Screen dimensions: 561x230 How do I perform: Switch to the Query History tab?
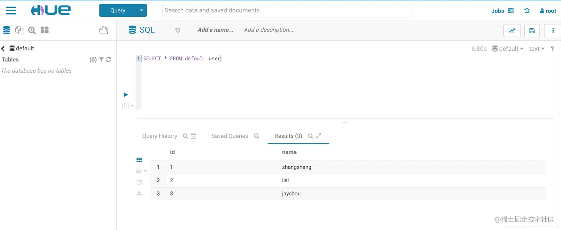click(x=160, y=136)
